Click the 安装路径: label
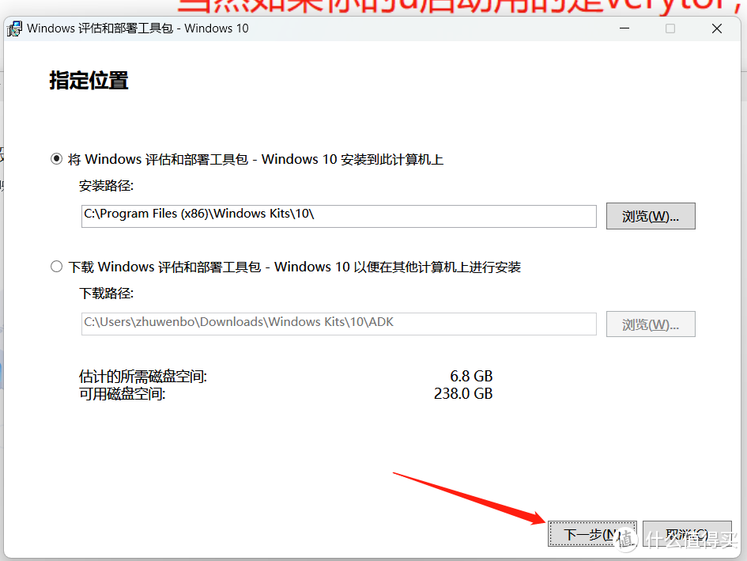 pos(106,186)
